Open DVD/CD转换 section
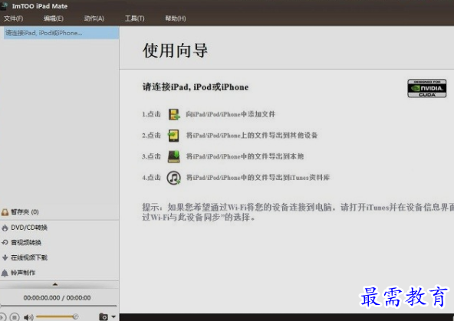 pos(29,228)
